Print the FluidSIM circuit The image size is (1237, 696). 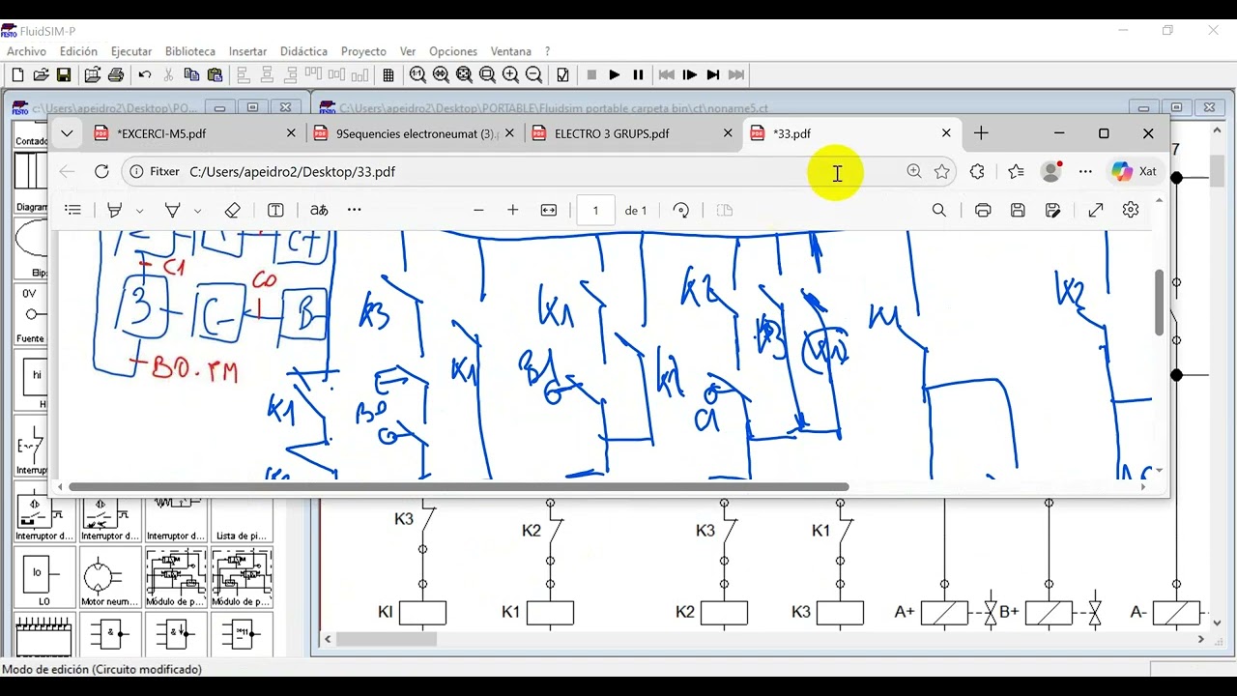click(x=116, y=74)
